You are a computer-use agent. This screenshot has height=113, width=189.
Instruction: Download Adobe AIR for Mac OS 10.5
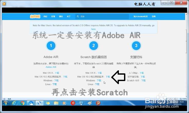(65, 77)
